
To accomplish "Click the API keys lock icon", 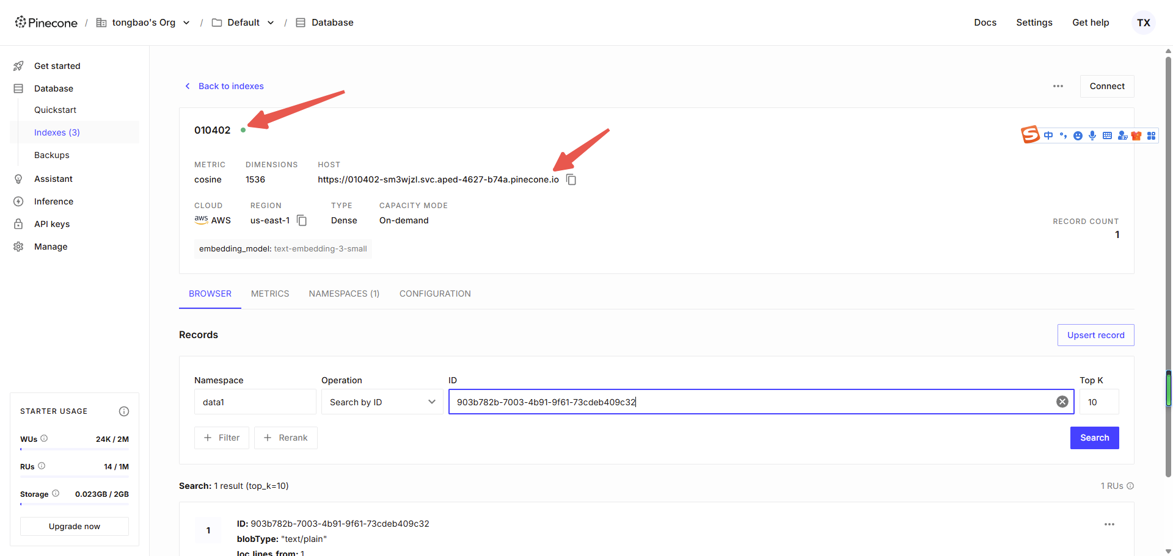I will (x=18, y=224).
